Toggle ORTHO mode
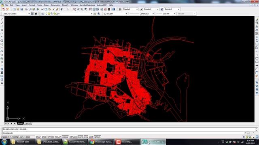Screen dimensions: 259x145 click(x=51, y=137)
